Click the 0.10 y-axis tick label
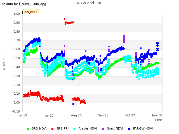The image size is (179, 134). (x=17, y=94)
